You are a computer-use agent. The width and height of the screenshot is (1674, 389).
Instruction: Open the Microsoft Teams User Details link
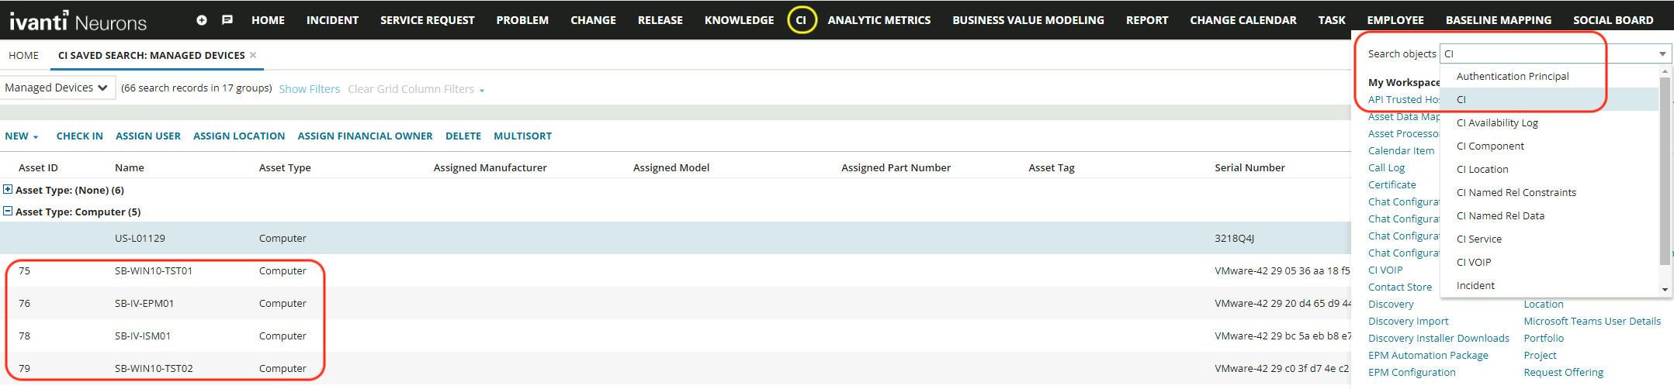pos(1593,321)
